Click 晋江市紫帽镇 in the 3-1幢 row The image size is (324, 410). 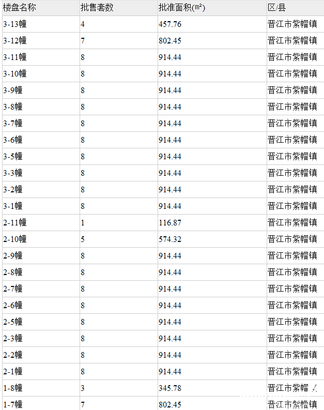tap(292, 206)
